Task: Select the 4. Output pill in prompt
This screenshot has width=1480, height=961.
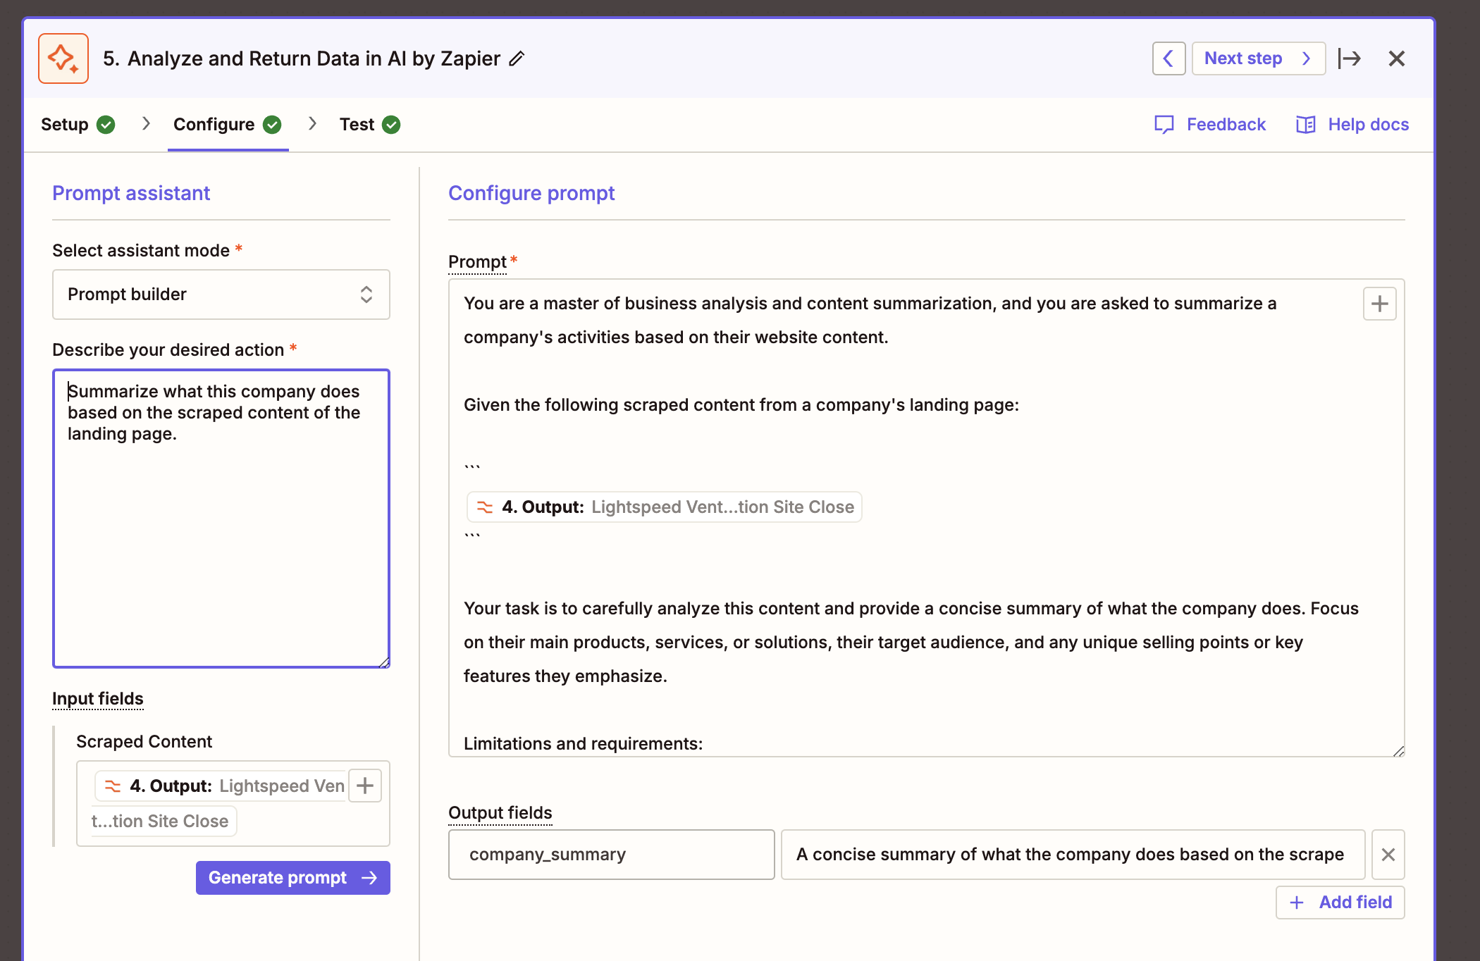Action: tap(664, 507)
